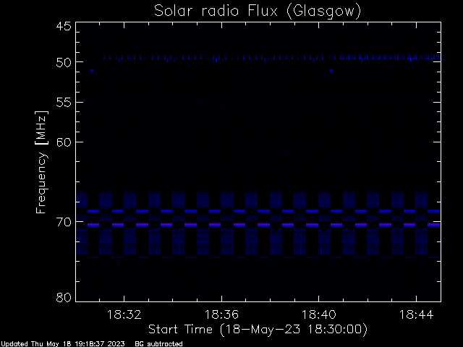Click the 18:32 time axis label

tap(124, 314)
